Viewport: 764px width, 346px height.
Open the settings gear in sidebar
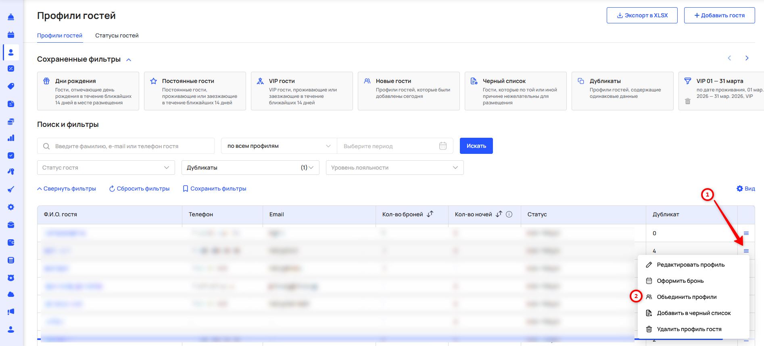(11, 207)
